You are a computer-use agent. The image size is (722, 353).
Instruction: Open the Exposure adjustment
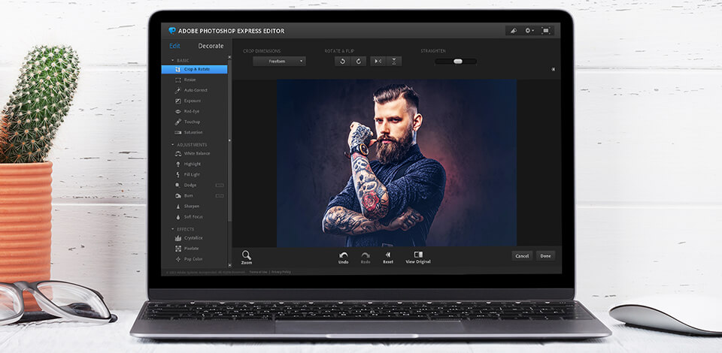pos(188,101)
